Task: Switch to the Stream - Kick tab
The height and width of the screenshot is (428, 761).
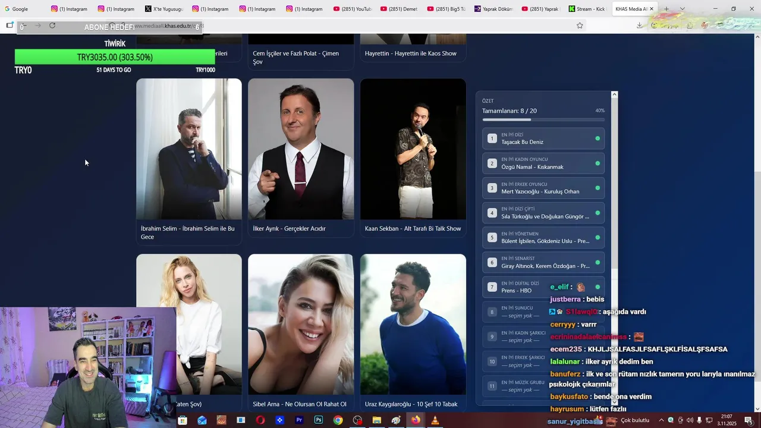Action: click(x=587, y=9)
